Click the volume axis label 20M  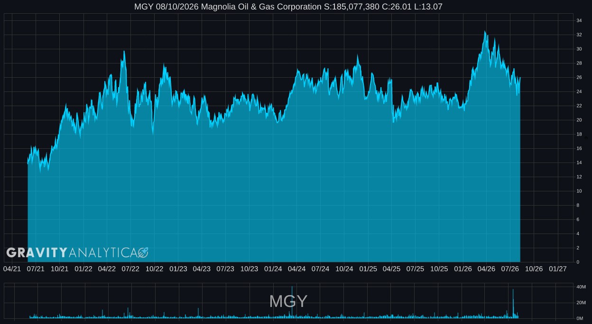click(x=581, y=303)
